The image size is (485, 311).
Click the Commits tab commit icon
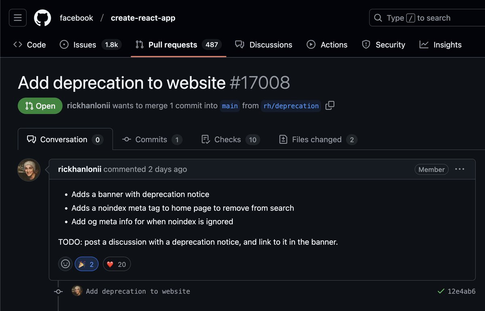point(127,140)
